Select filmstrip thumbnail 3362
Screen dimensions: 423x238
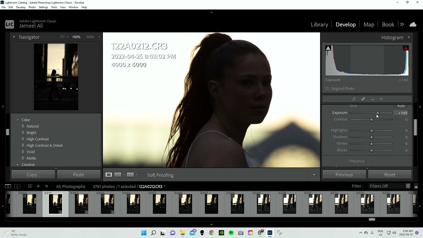(x=81, y=204)
